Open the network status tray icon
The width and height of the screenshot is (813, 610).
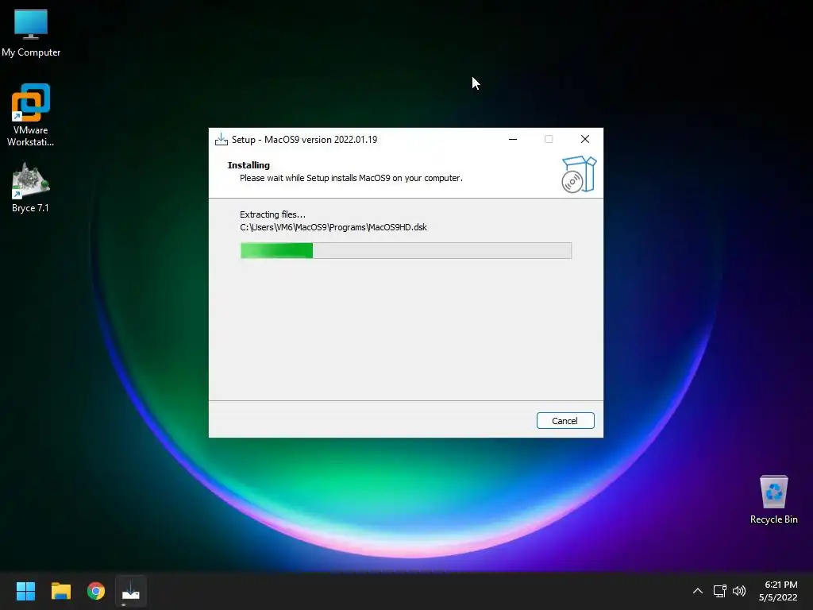click(x=719, y=591)
